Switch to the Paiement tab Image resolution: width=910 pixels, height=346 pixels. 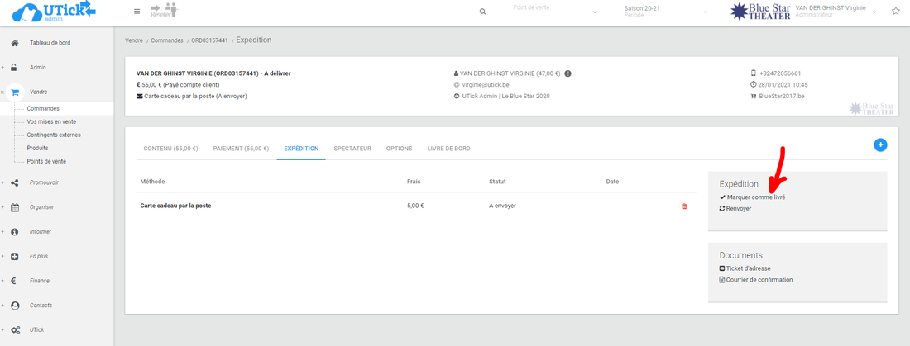[x=240, y=149]
